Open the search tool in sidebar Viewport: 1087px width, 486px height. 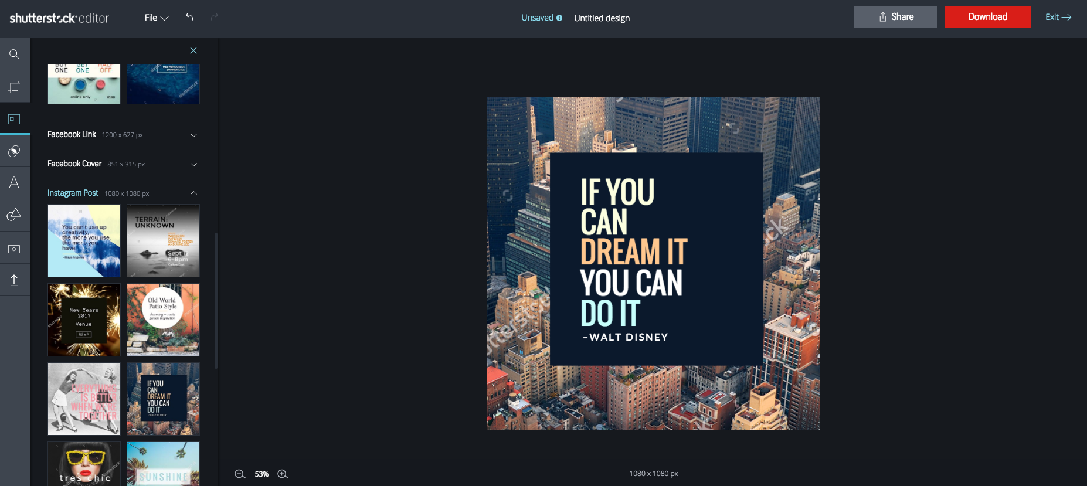tap(15, 55)
